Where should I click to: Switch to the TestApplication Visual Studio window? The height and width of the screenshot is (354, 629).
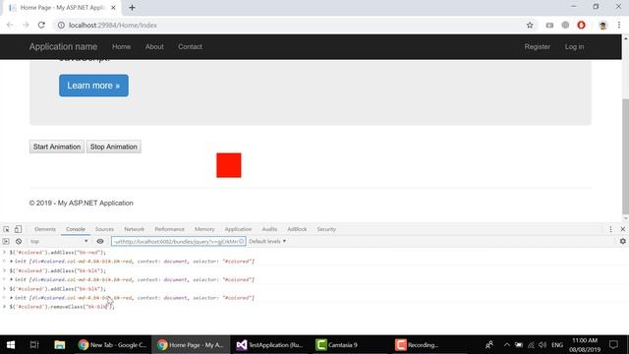(270, 345)
